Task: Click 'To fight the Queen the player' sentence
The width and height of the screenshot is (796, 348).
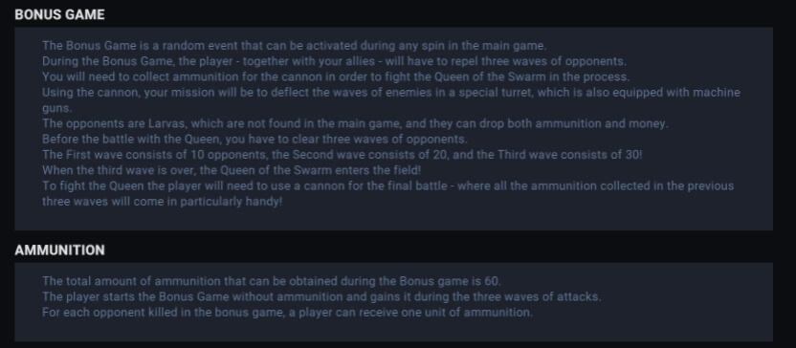Action: (x=387, y=186)
